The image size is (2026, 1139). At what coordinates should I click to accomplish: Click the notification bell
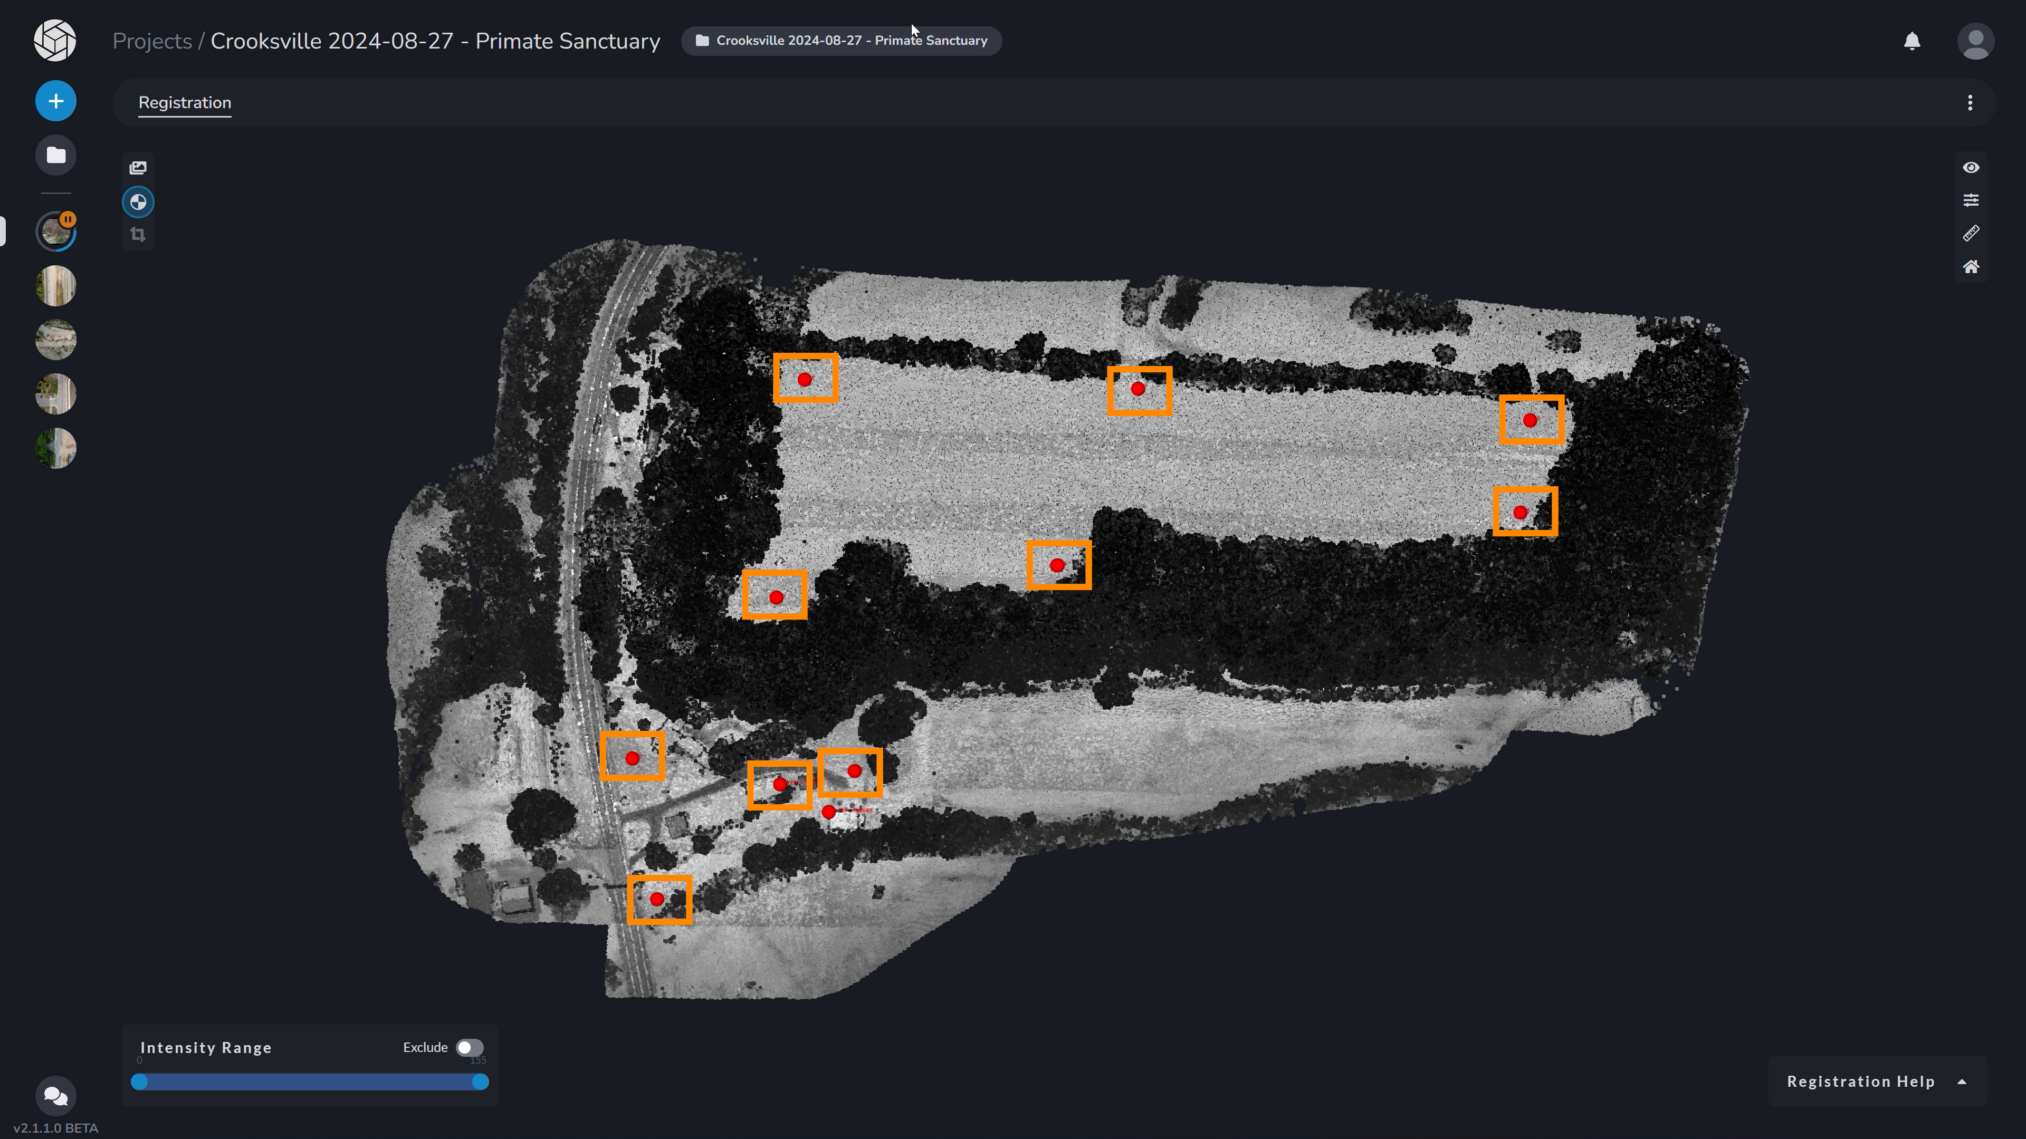click(x=1913, y=41)
